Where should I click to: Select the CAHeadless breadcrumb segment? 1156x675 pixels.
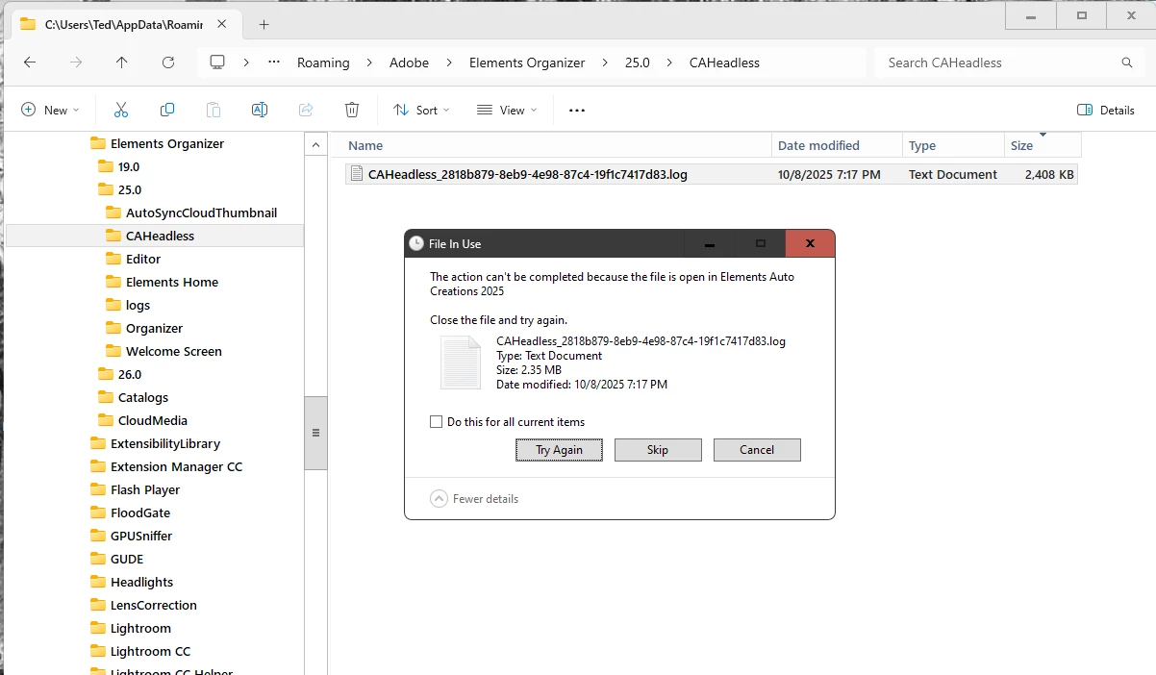click(x=724, y=62)
